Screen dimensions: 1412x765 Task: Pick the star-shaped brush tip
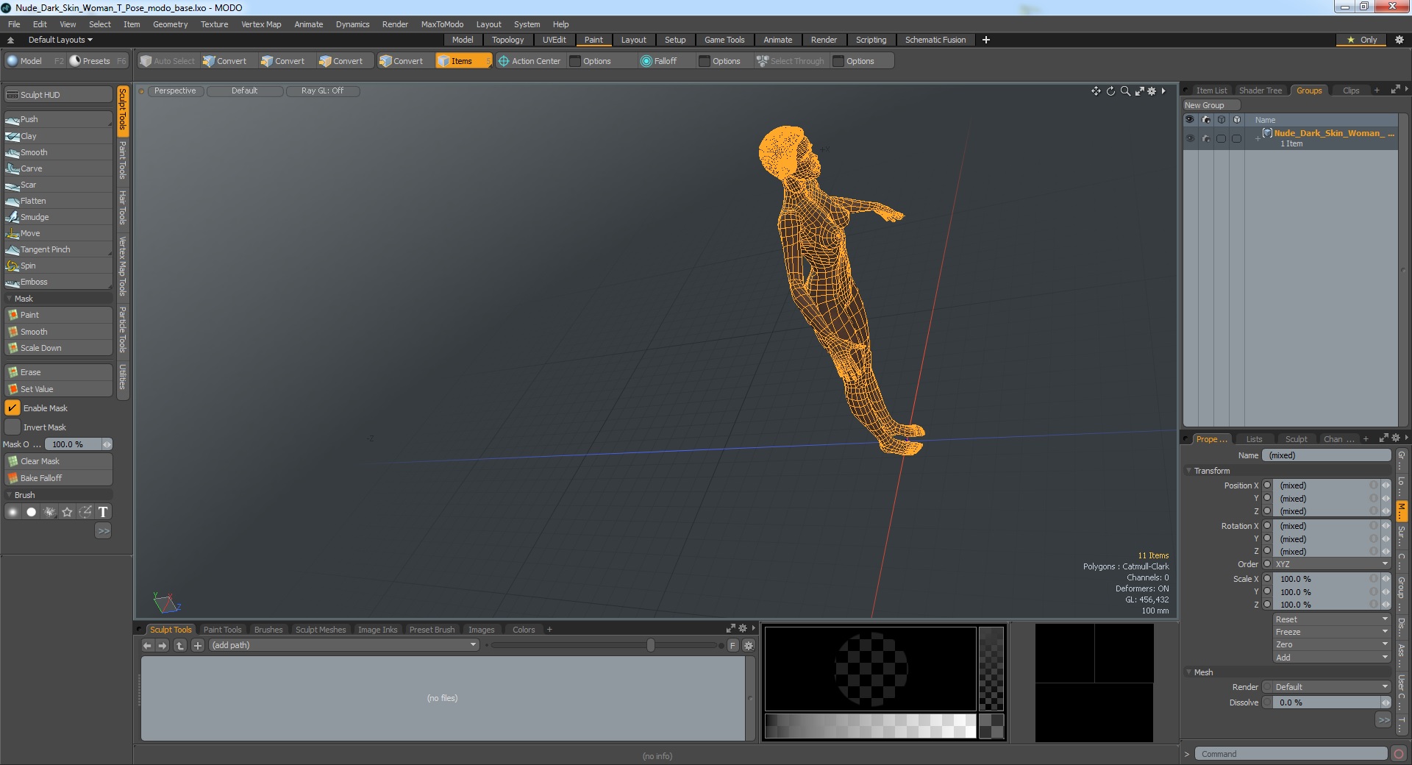click(x=67, y=512)
